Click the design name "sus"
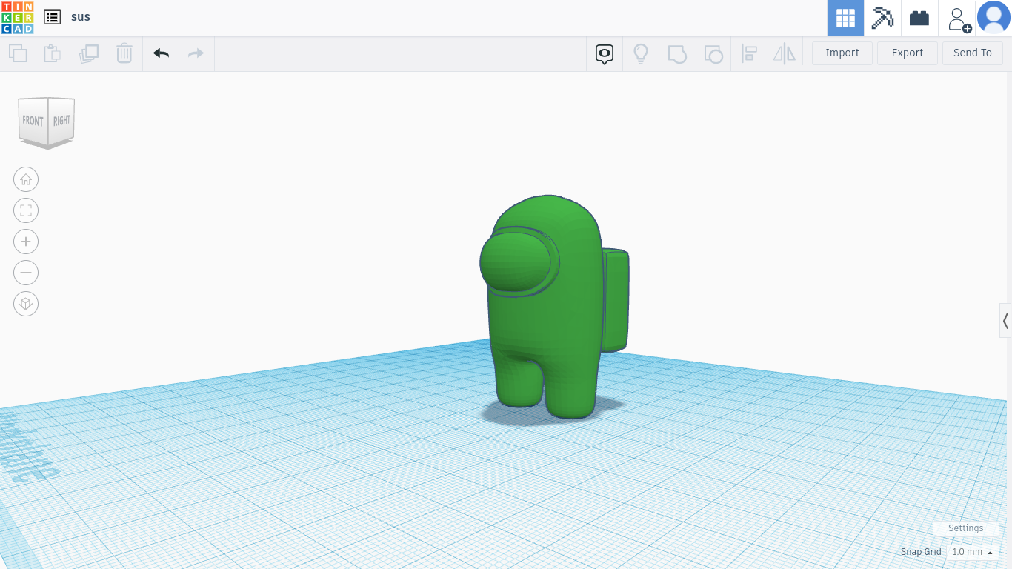1012x569 pixels. tap(81, 17)
